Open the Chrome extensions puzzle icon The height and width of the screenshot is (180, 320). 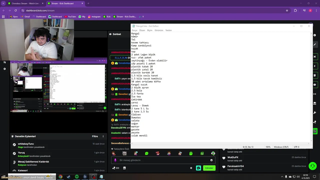click(x=295, y=10)
